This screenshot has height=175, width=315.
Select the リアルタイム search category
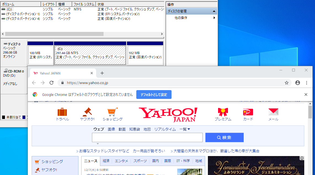pyautogui.click(x=165, y=129)
